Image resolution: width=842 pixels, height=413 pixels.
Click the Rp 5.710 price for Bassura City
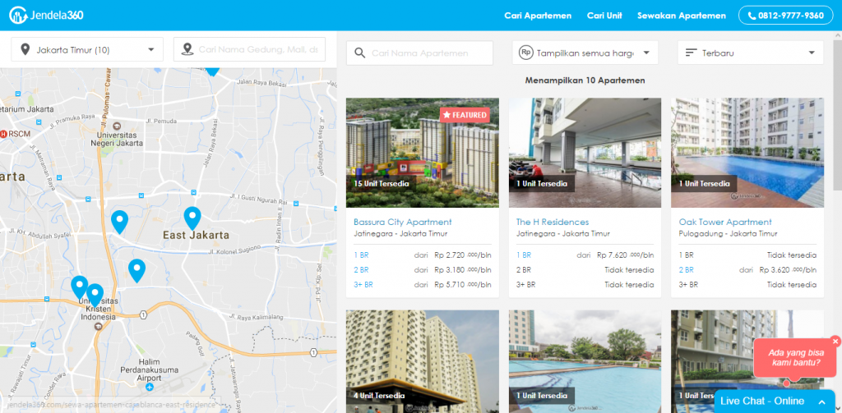click(x=462, y=285)
